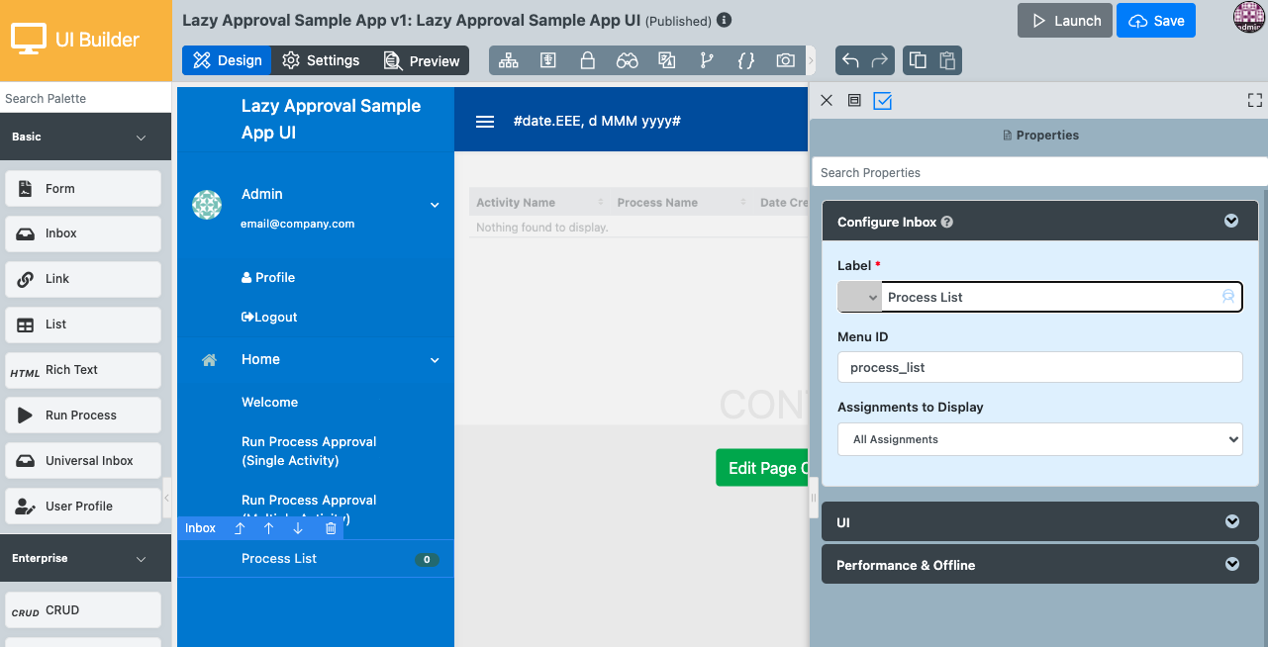Expand the Performance & Offline section
This screenshot has width=1268, height=647.
tap(1039, 565)
